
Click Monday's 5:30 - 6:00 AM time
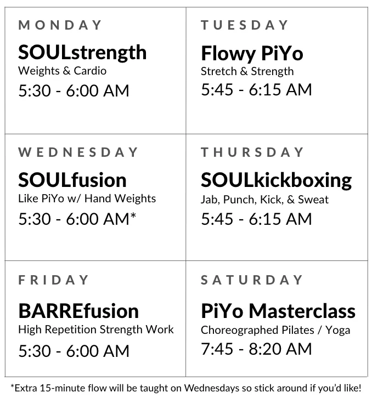click(74, 91)
